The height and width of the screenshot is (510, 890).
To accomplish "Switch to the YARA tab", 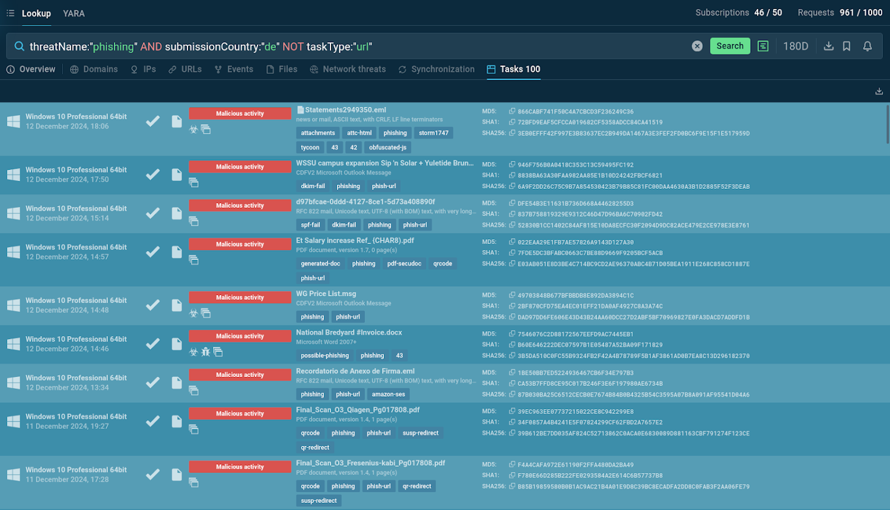I will 74,13.
